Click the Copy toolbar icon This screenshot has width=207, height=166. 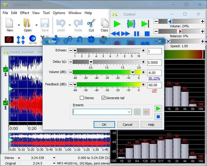pos(105,23)
